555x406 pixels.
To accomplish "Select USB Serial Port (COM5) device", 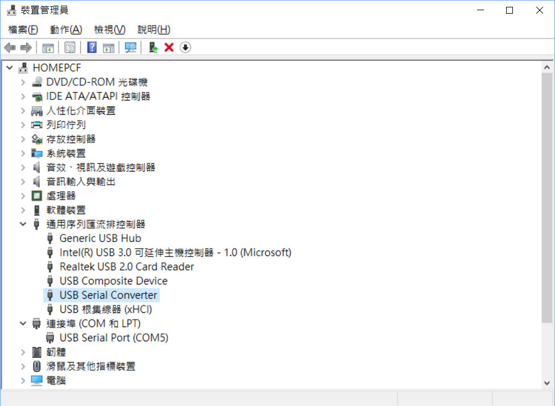I will pyautogui.click(x=114, y=338).
